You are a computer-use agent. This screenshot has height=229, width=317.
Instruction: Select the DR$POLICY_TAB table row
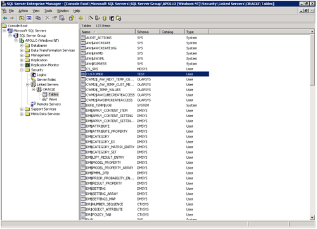145,214
